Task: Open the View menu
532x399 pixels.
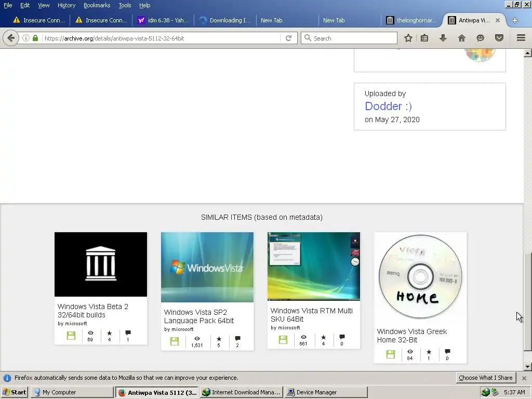Action: tap(44, 5)
